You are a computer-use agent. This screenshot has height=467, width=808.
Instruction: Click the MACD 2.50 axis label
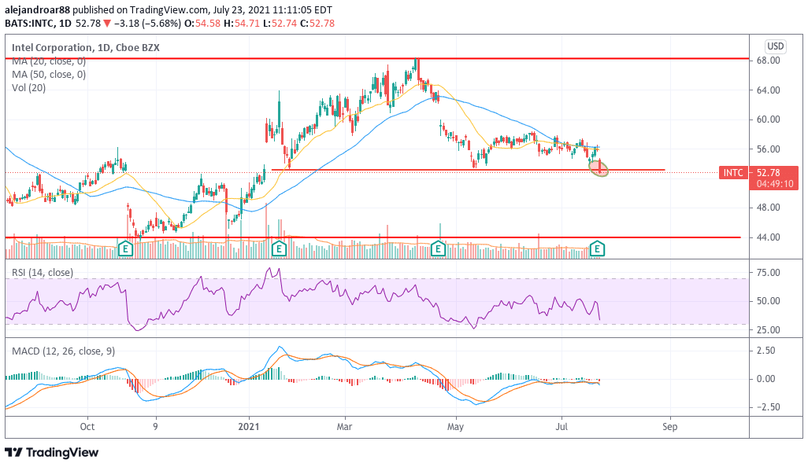pos(765,351)
